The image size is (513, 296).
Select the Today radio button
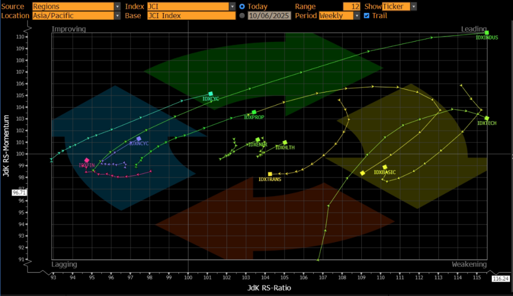tap(242, 6)
